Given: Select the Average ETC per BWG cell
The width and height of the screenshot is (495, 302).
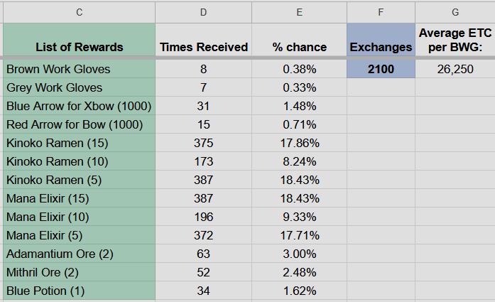Looking at the screenshot, I should [455, 41].
